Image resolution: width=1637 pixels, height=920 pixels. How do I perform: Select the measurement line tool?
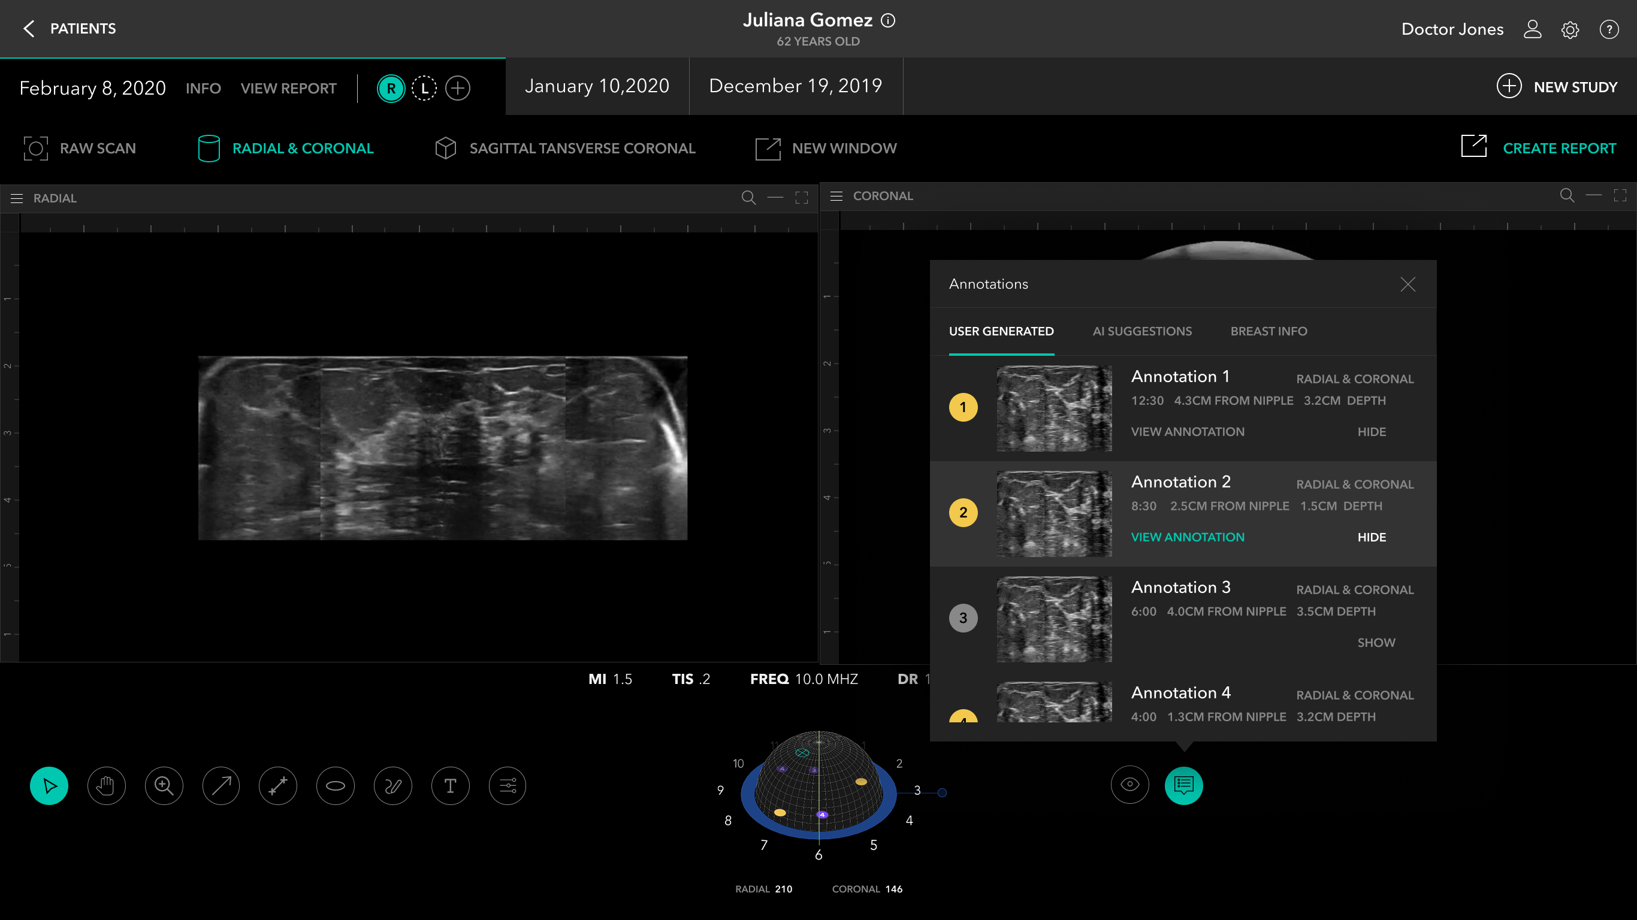[279, 786]
